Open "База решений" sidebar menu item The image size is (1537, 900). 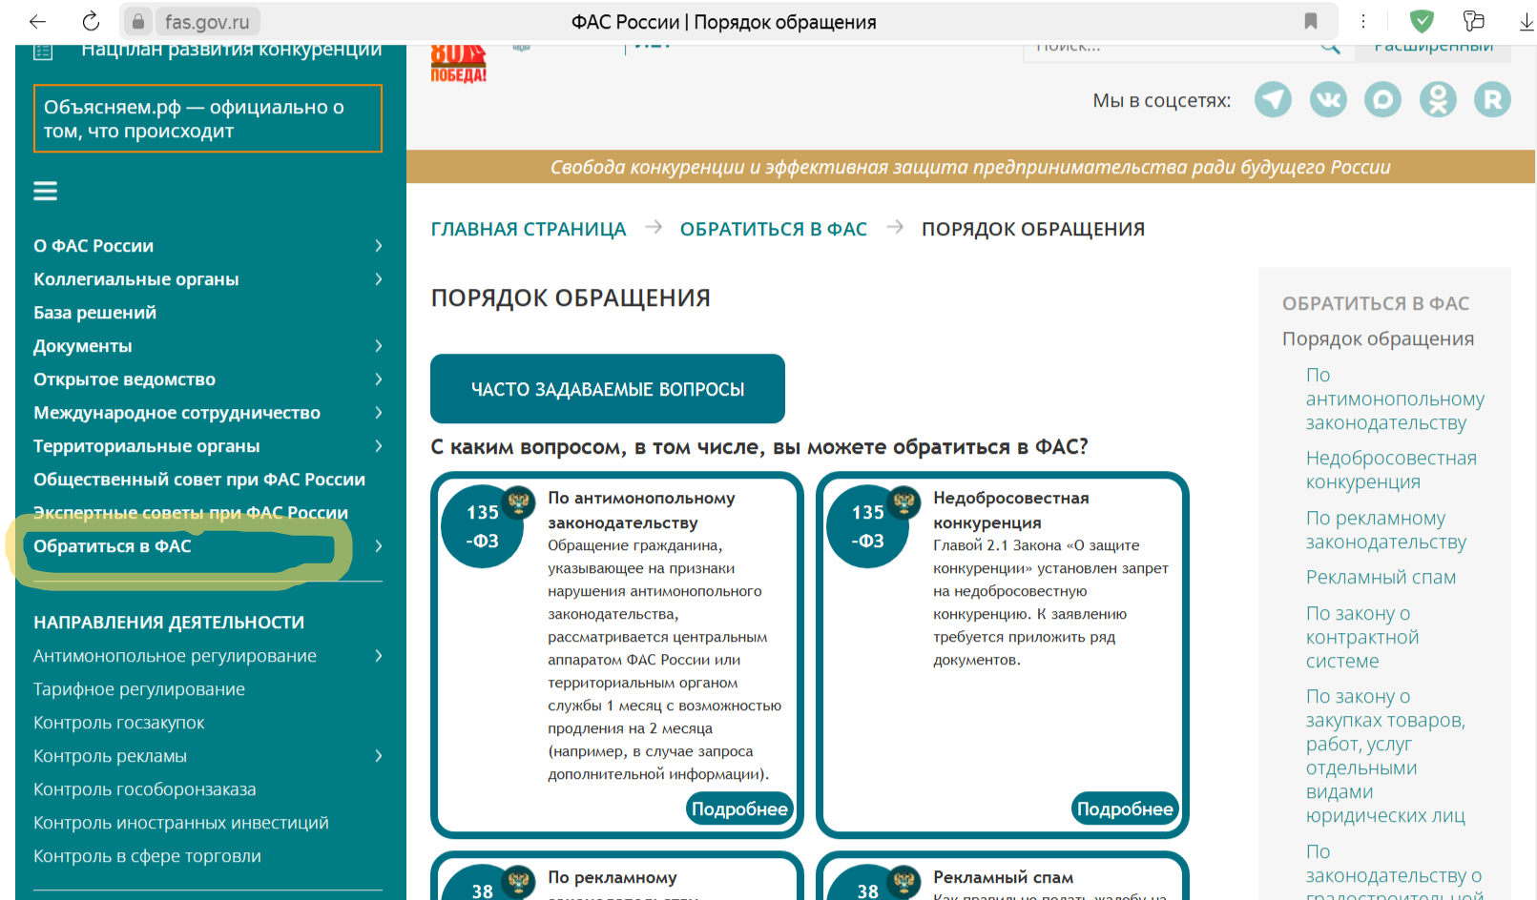click(x=94, y=313)
